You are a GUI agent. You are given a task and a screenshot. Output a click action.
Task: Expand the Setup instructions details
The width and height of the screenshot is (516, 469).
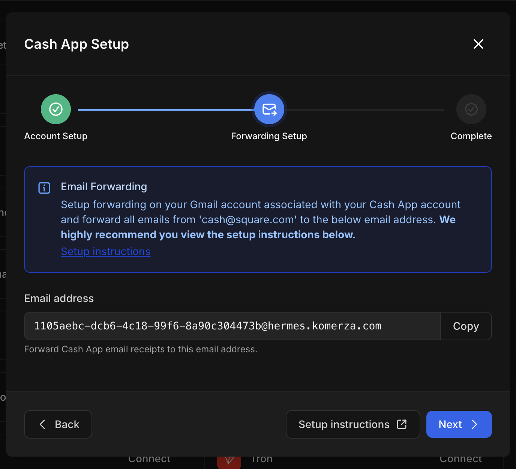click(105, 251)
